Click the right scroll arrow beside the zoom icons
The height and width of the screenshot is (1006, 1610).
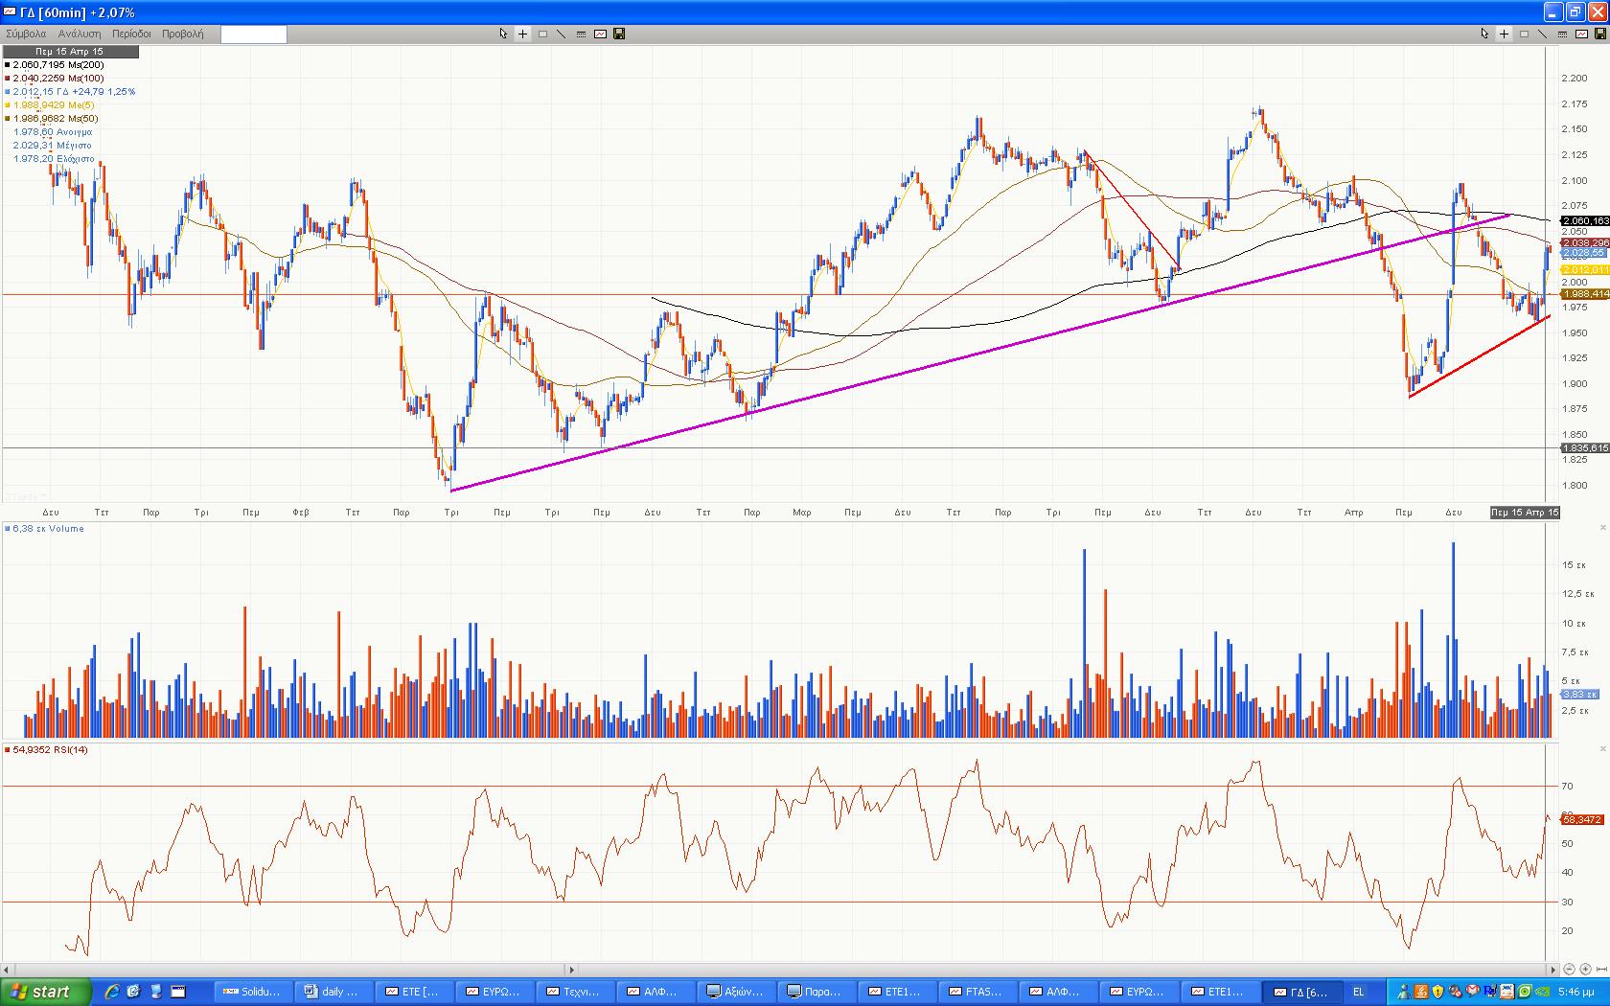1552,969
